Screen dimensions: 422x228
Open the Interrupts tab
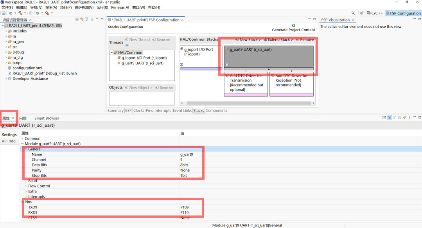tap(163, 111)
